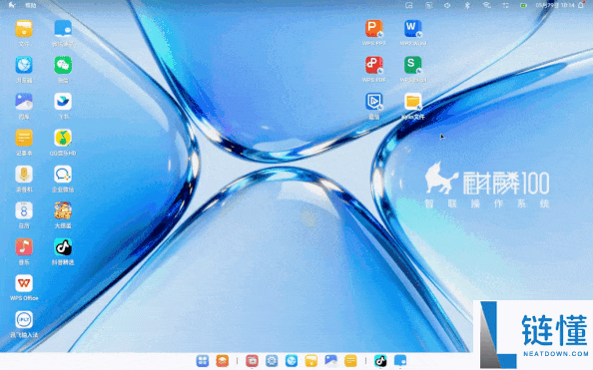This screenshot has width=593, height=370.
Task: Launch 抖音精选 Douyin desktop icon
Action: pyautogui.click(x=63, y=246)
